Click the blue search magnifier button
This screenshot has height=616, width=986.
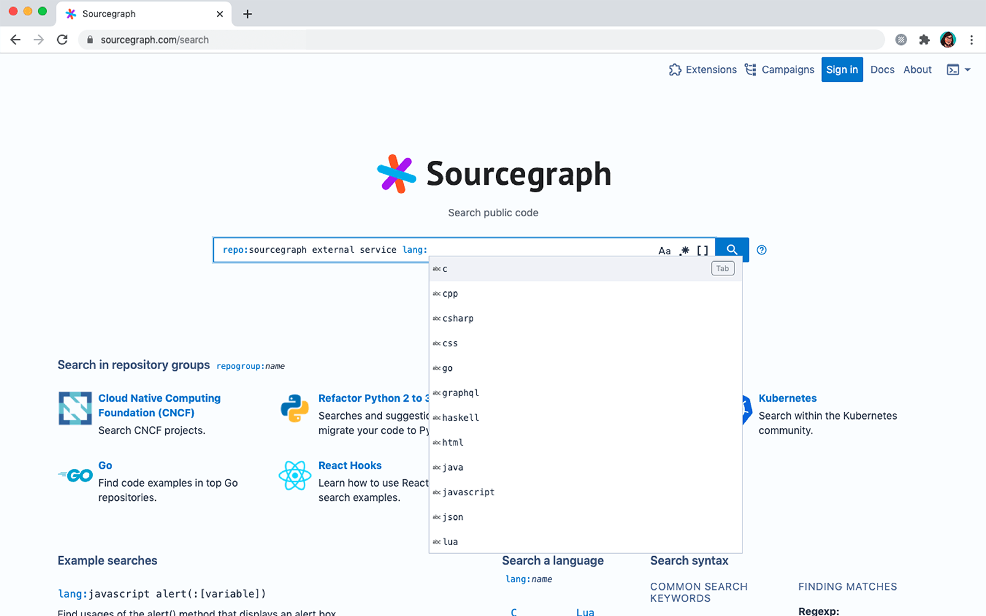[732, 249]
